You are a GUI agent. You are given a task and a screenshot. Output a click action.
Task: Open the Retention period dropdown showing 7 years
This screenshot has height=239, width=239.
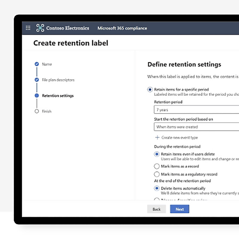coord(196,110)
